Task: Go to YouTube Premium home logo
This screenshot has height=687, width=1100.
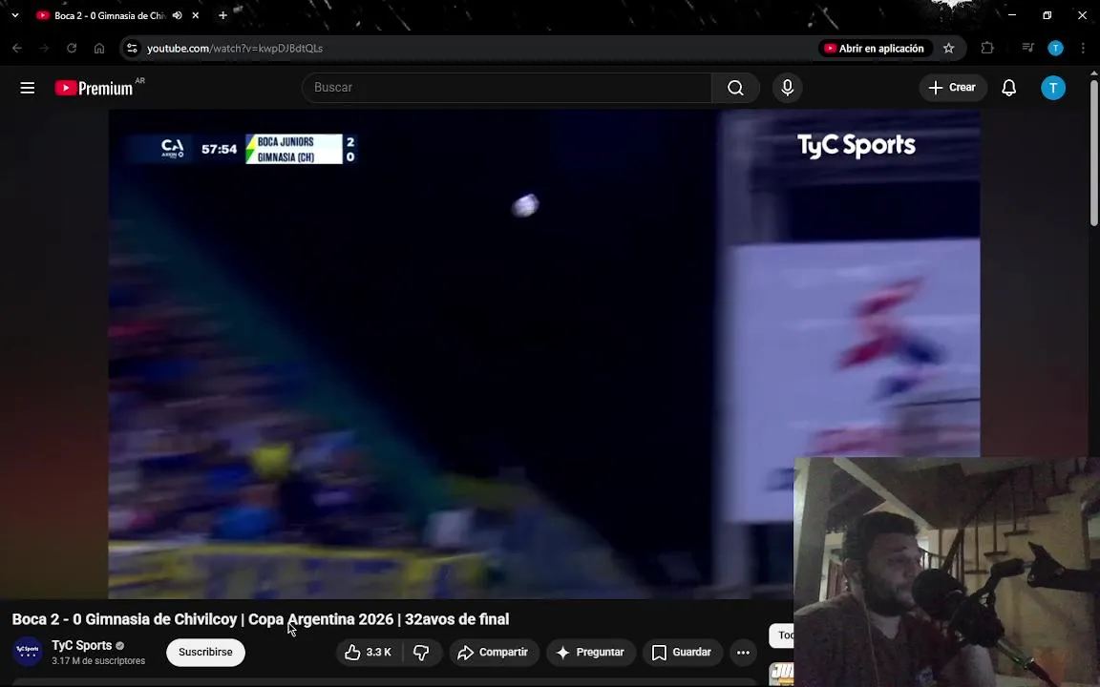Action: point(94,88)
